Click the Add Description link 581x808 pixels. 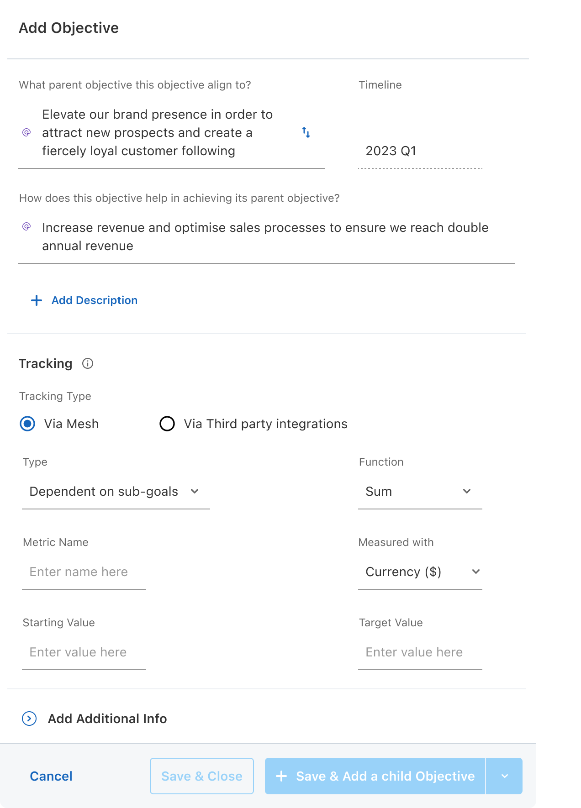tap(95, 300)
